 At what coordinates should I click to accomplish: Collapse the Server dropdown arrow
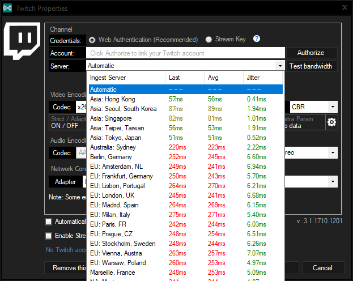[280, 66]
